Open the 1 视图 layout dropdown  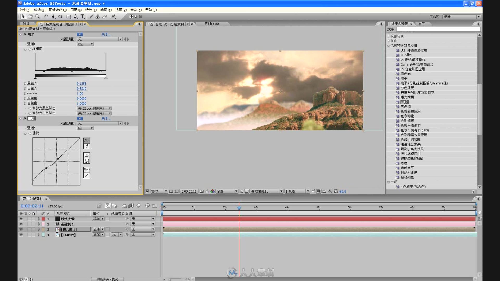click(x=297, y=191)
